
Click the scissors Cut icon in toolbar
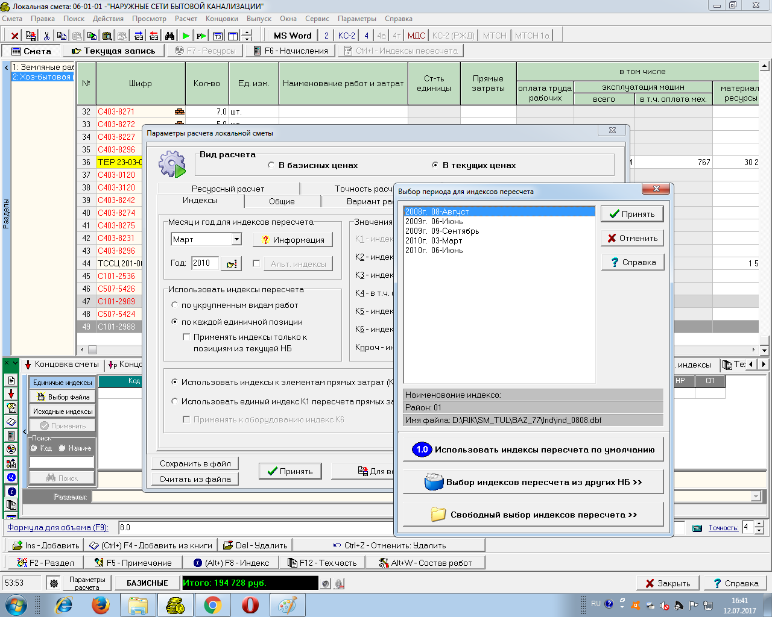coord(46,36)
